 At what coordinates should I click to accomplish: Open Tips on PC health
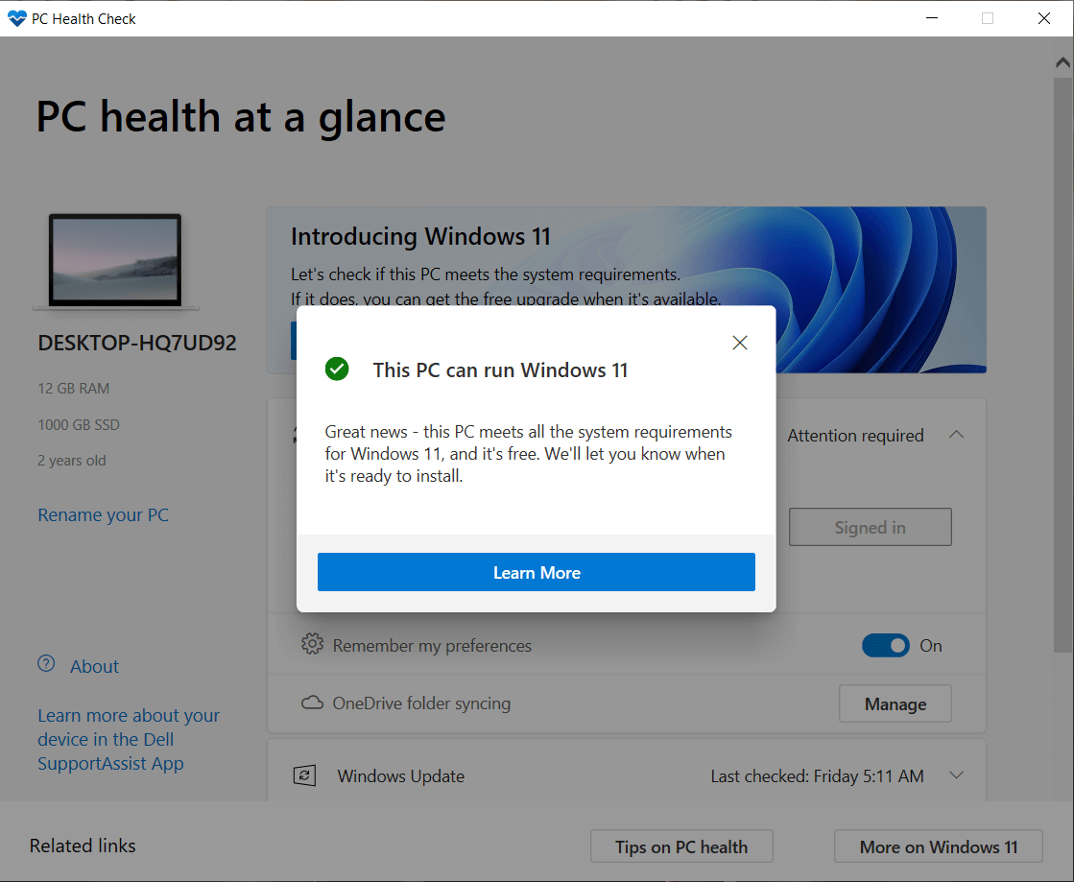680,846
